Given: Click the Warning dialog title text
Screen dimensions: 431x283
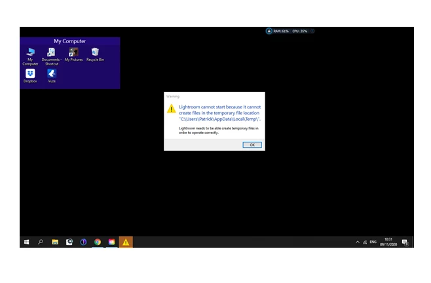Looking at the screenshot, I should coord(173,96).
